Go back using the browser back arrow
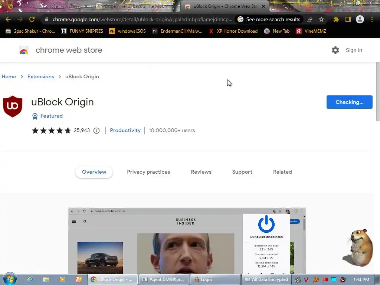Screen dimensions: 380x285 8,19
